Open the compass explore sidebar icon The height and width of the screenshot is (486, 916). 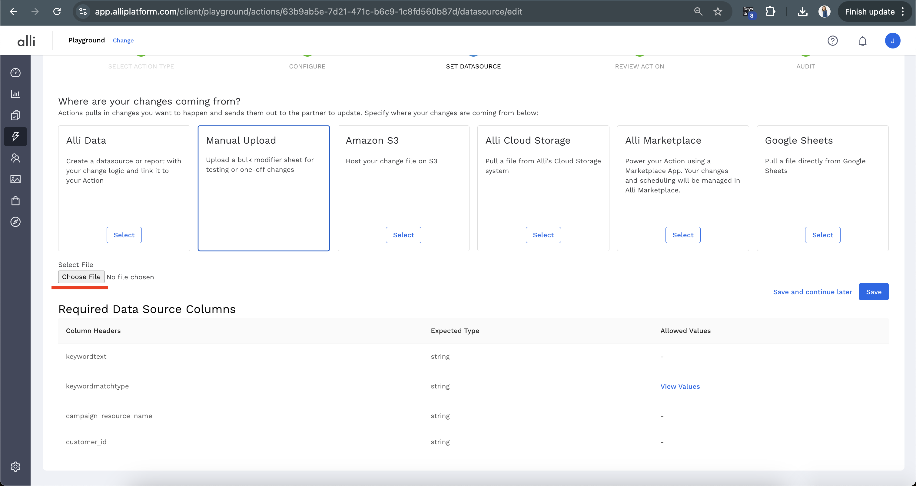point(15,222)
